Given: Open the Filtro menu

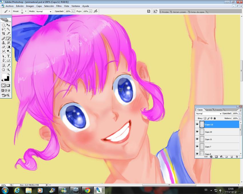Looking at the screenshot, I should click(x=59, y=6).
